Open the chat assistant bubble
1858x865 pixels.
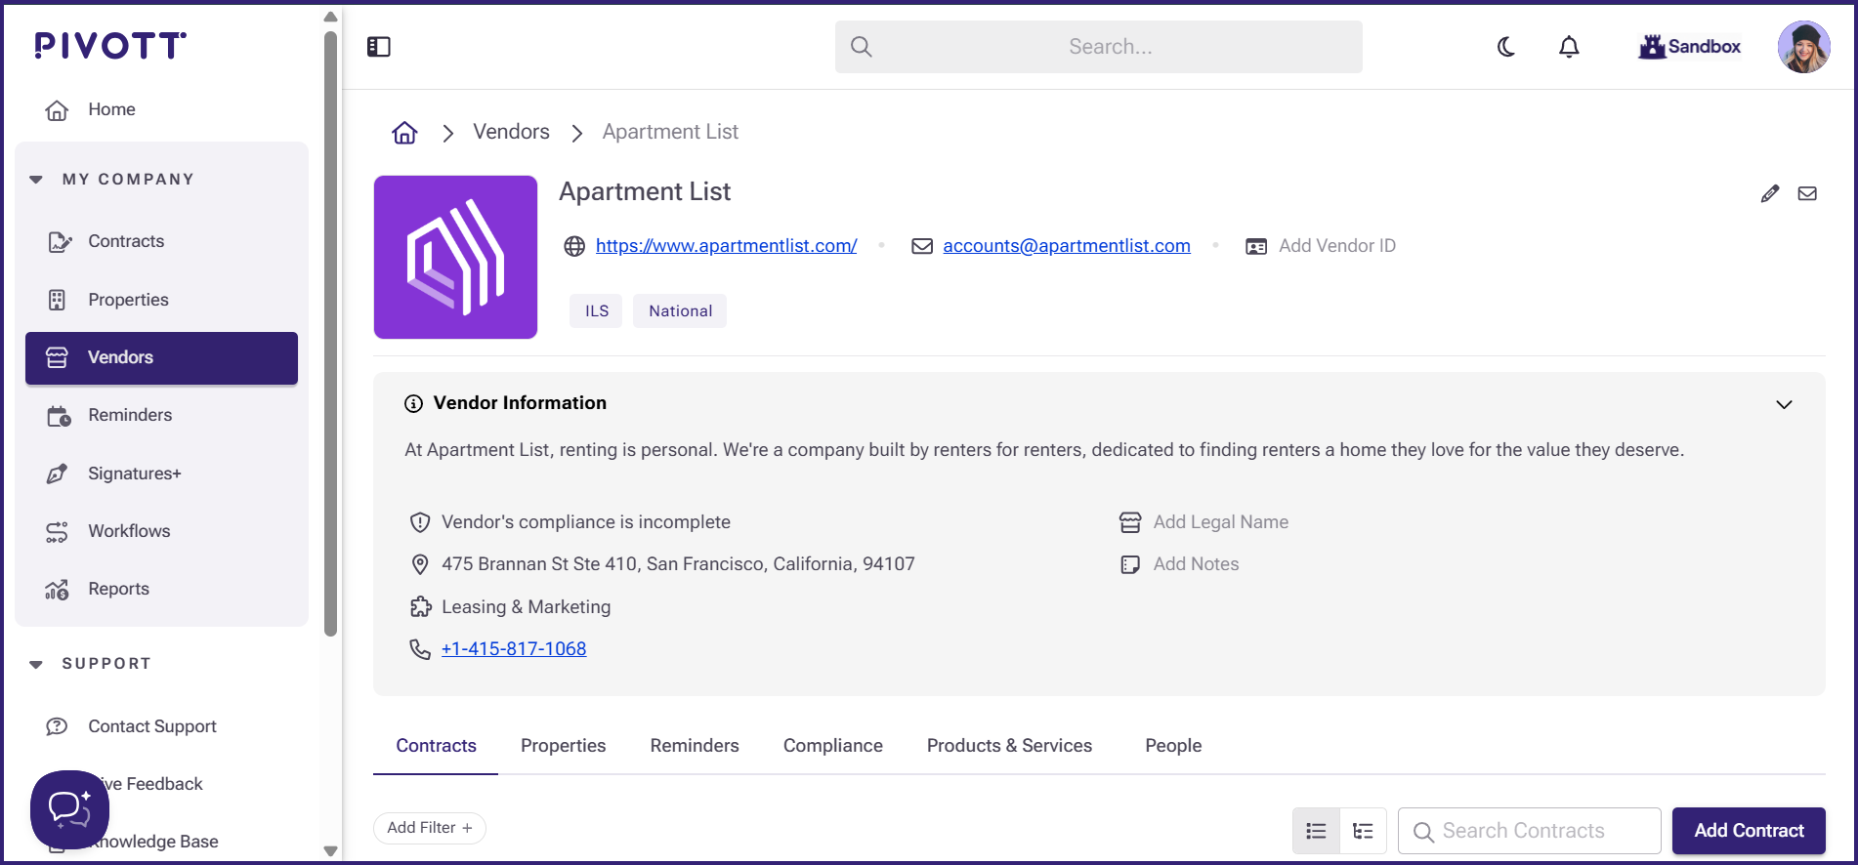point(69,809)
